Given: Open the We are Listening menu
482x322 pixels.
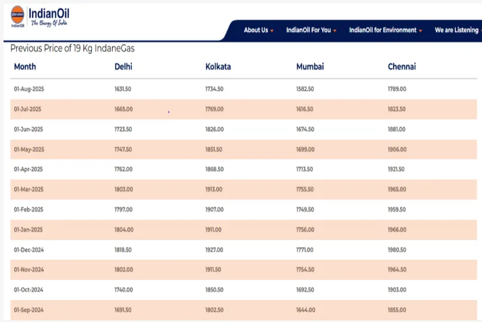Looking at the screenshot, I should coord(458,30).
